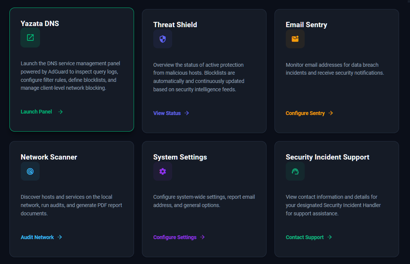
Task: Click the Security Incident Support card heading
Action: point(327,157)
